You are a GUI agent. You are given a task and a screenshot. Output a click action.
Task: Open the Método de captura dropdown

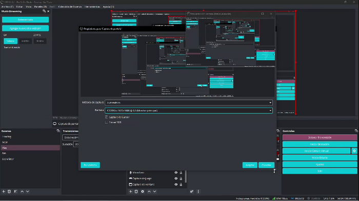(x=189, y=103)
